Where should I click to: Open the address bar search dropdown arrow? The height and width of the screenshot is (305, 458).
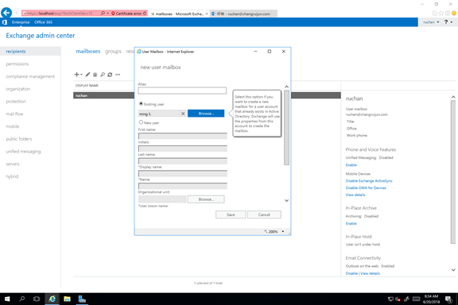(x=108, y=14)
